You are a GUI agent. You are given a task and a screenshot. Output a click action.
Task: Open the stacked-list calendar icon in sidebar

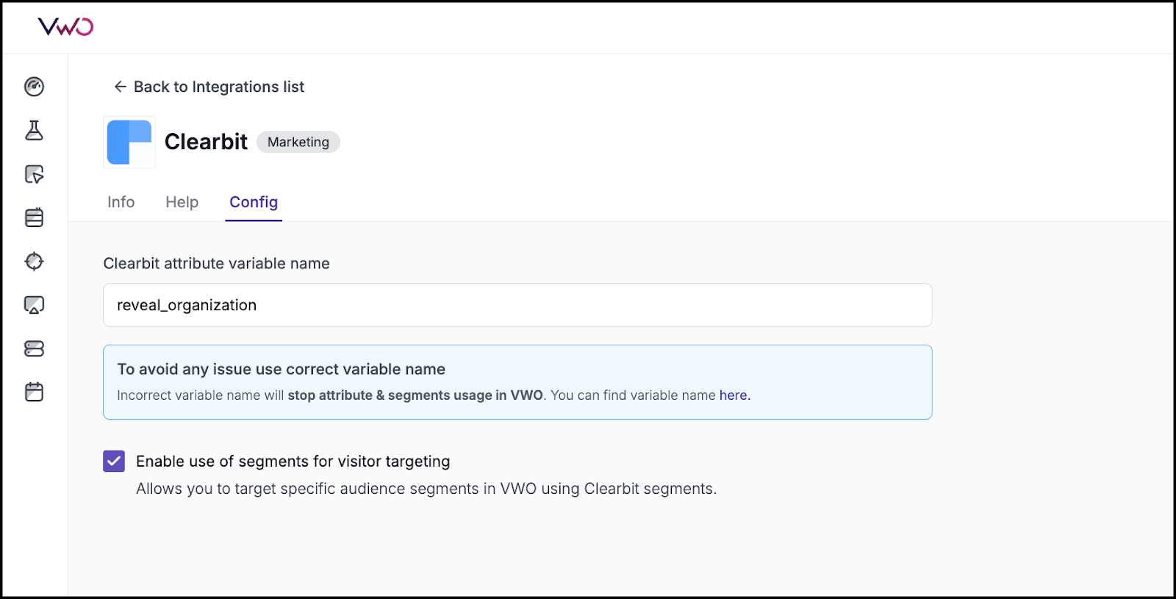click(x=34, y=218)
